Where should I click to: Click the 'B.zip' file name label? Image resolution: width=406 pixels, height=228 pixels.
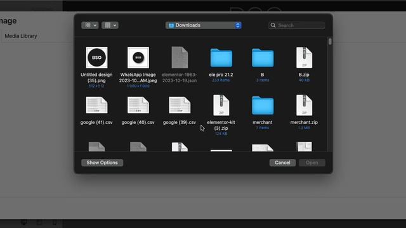(x=304, y=75)
